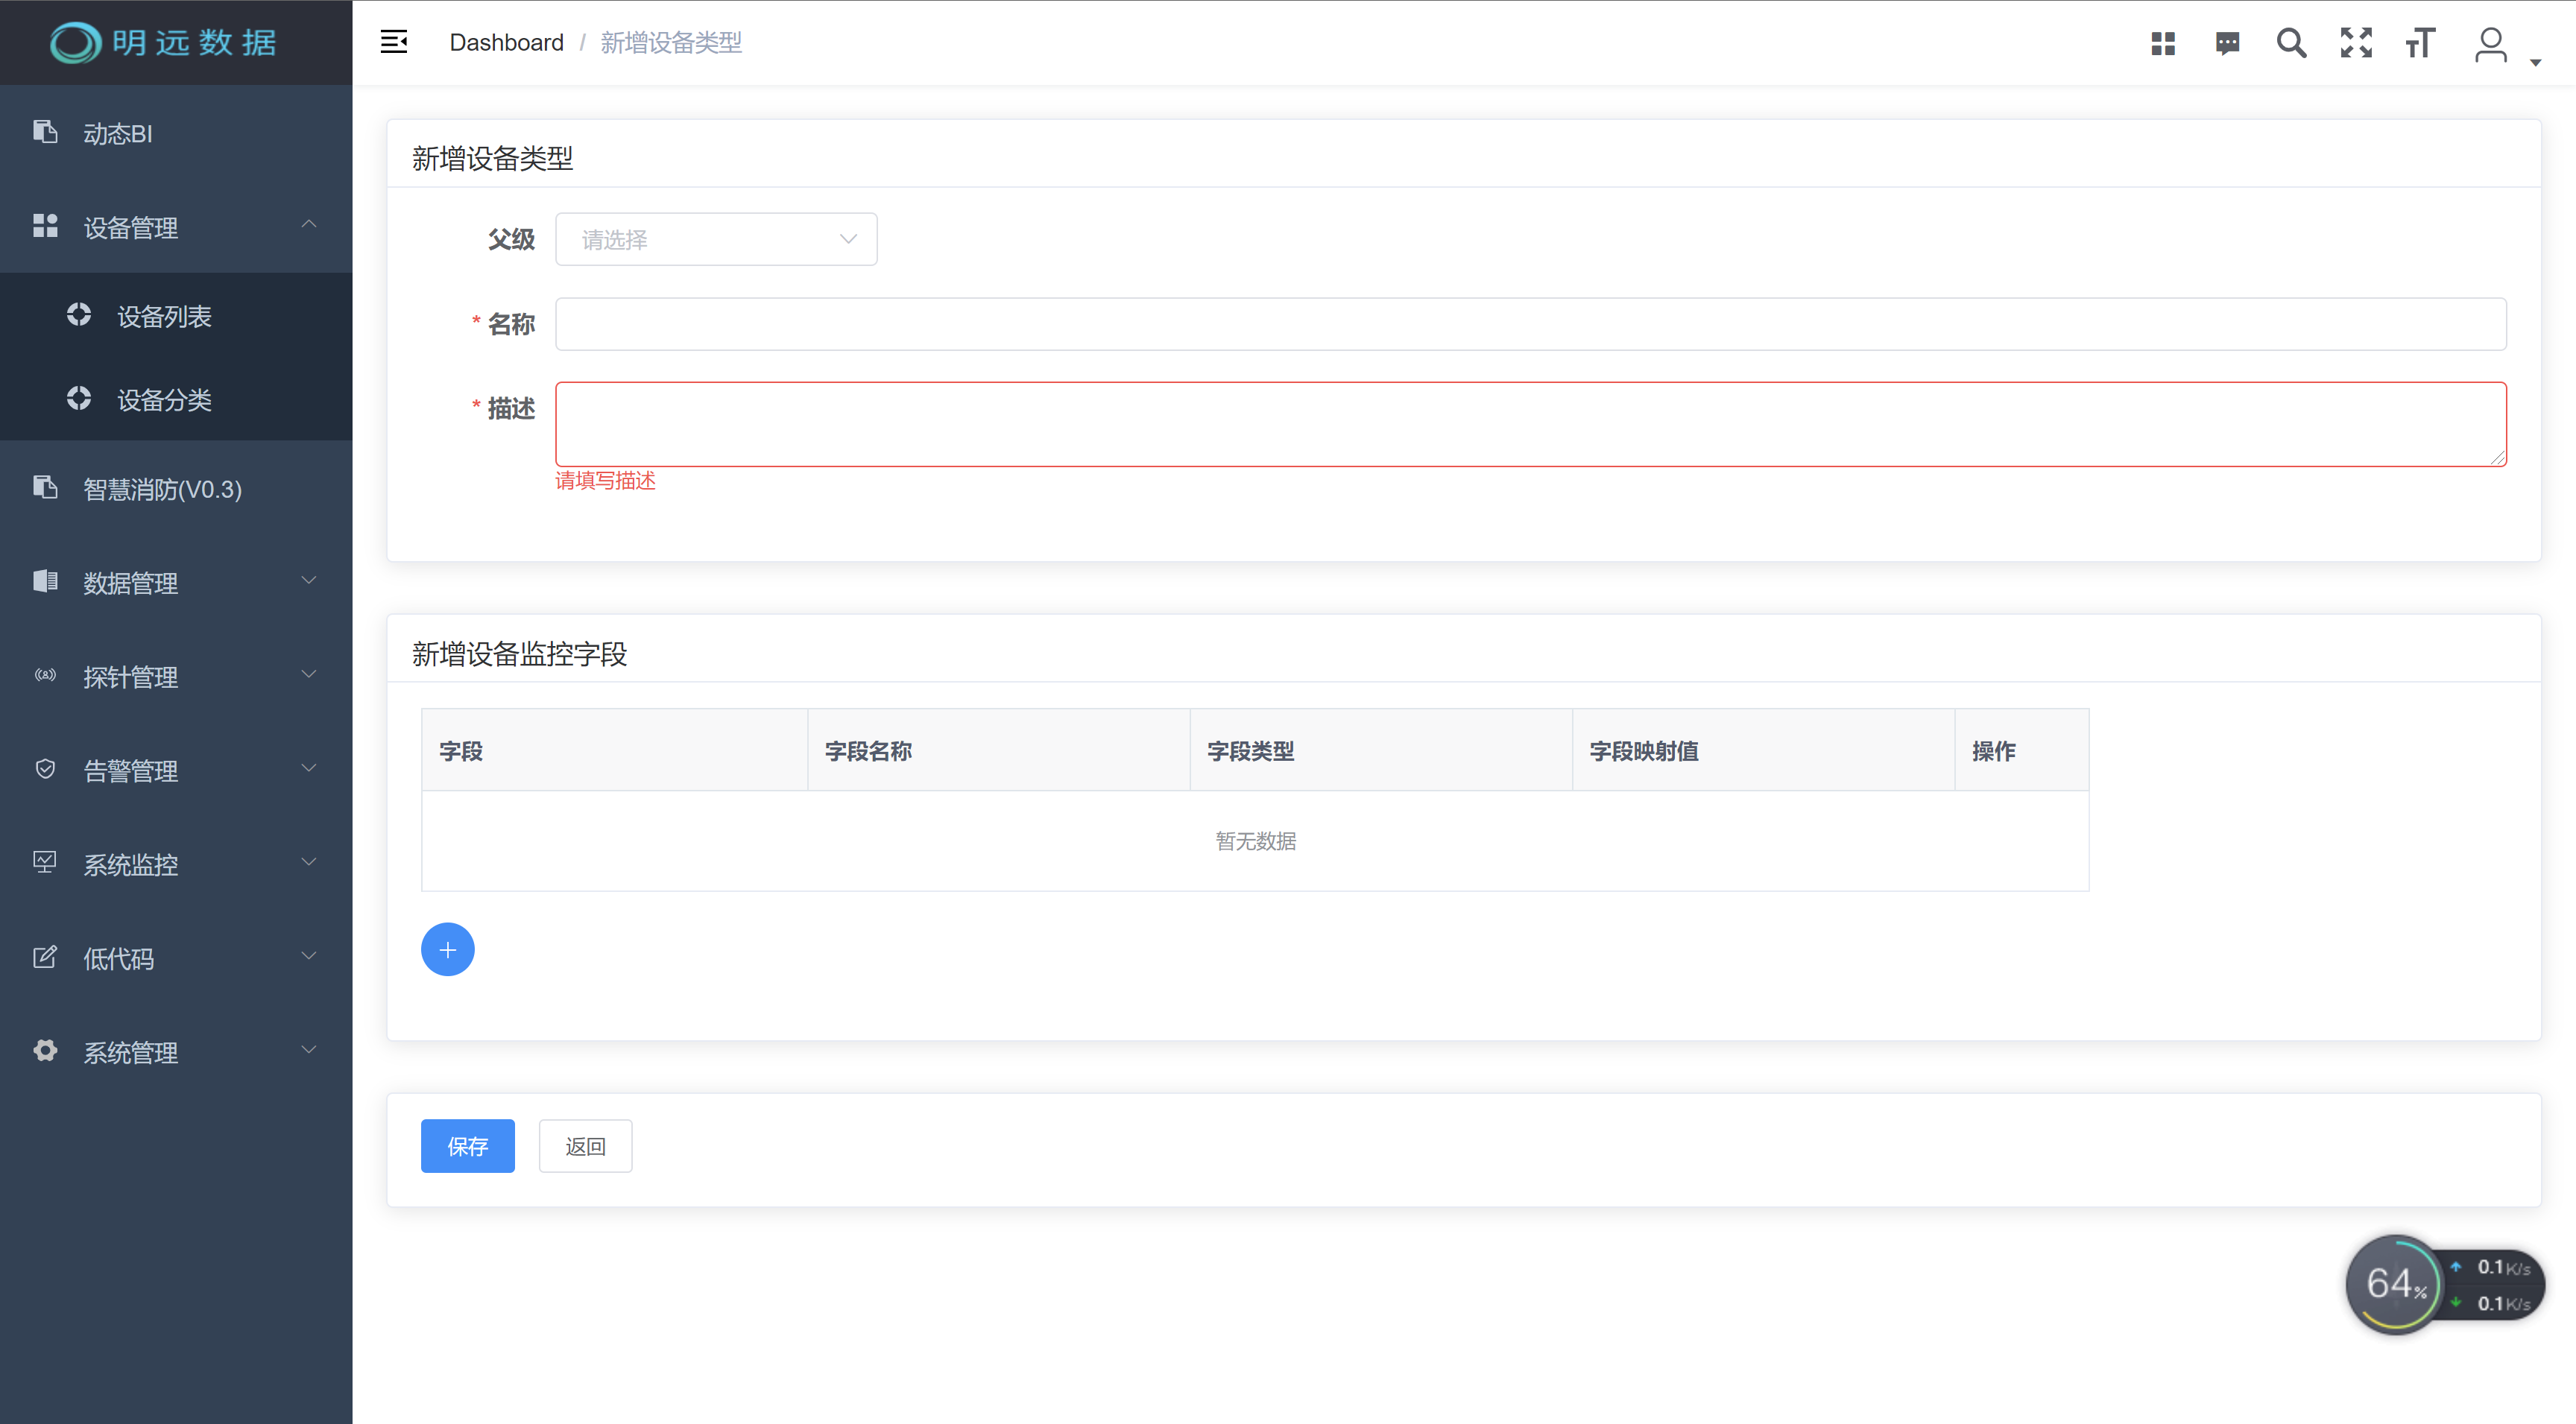Focus the 描述 textarea
Viewport: 2576px width, 1424px height.
(x=1530, y=424)
